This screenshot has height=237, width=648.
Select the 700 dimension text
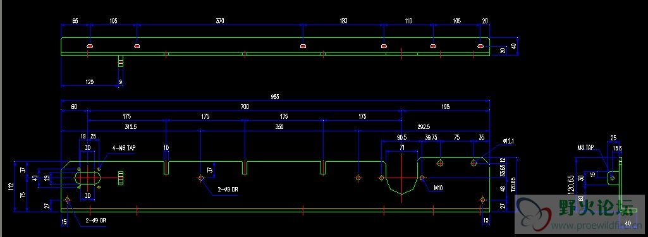(245, 107)
